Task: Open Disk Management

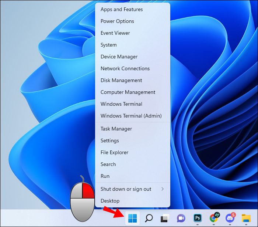Action: coord(121,80)
